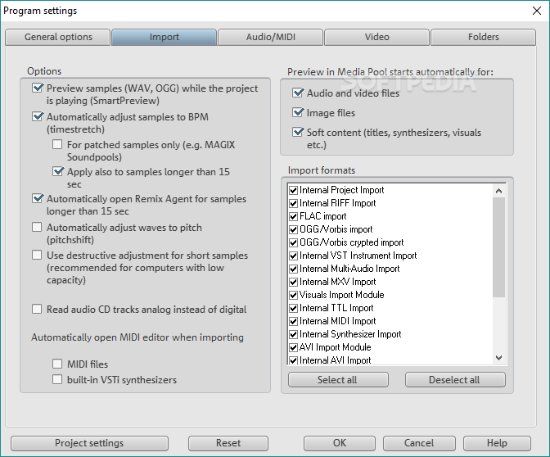Viewport: 550px width, 457px height.
Task: Check built-in VSTi synthesizers option
Action: coord(57,379)
